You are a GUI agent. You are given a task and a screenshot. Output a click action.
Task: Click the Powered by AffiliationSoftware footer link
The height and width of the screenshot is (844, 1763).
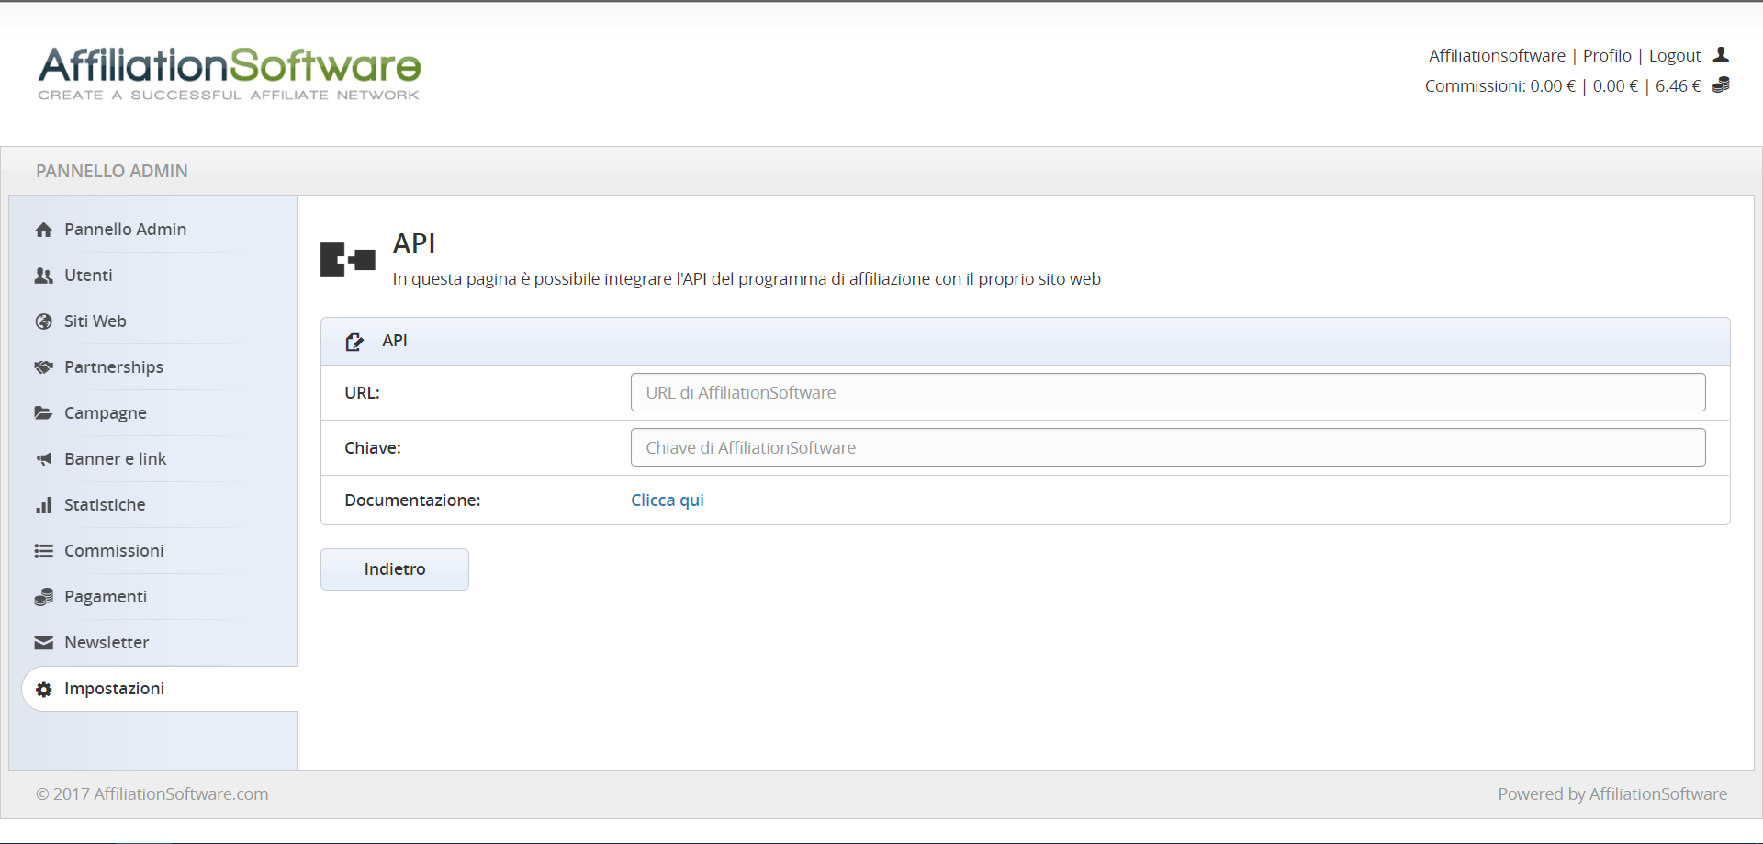1612,794
